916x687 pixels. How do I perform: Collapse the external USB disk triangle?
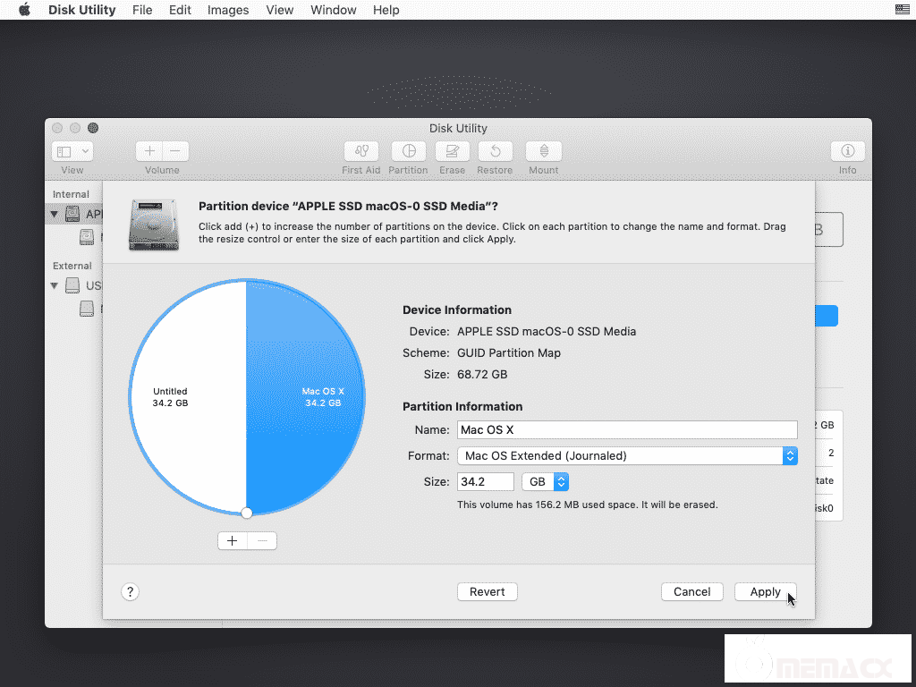(55, 285)
